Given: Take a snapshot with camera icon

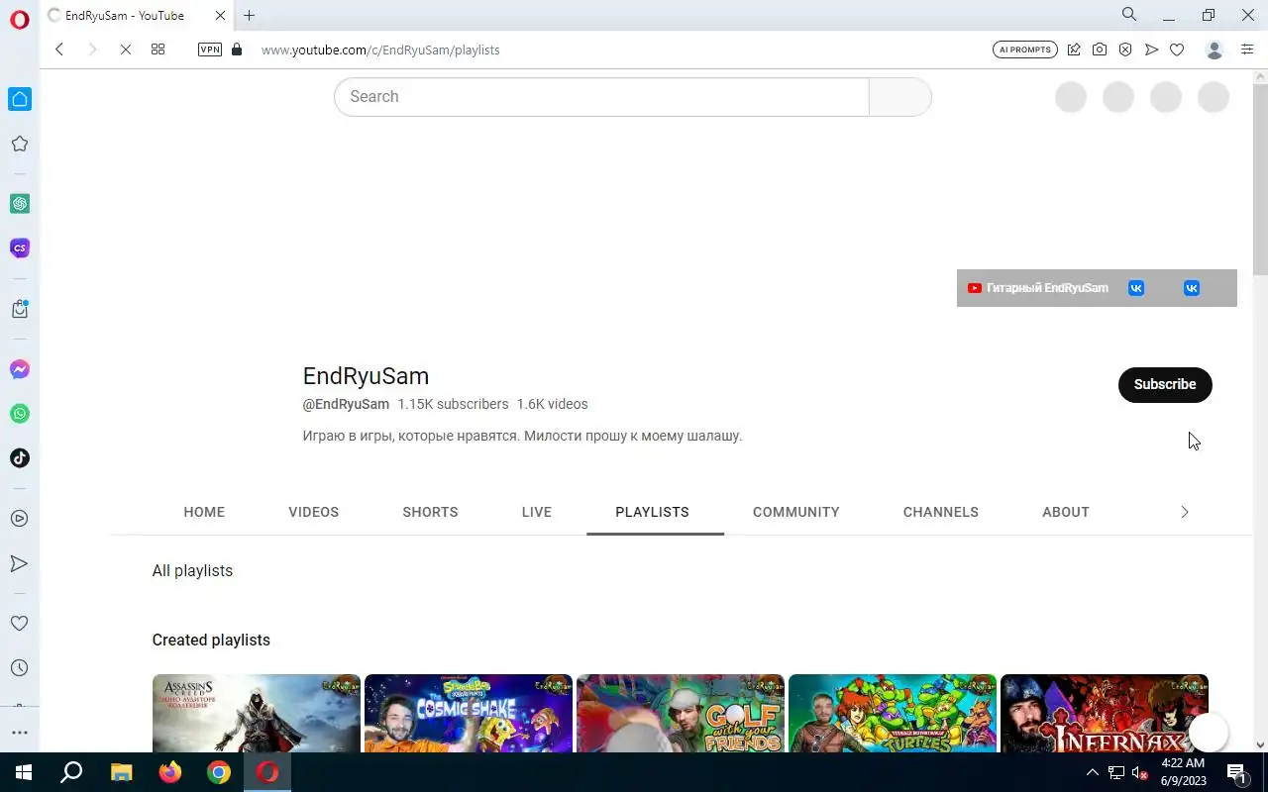Looking at the screenshot, I should point(1100,49).
